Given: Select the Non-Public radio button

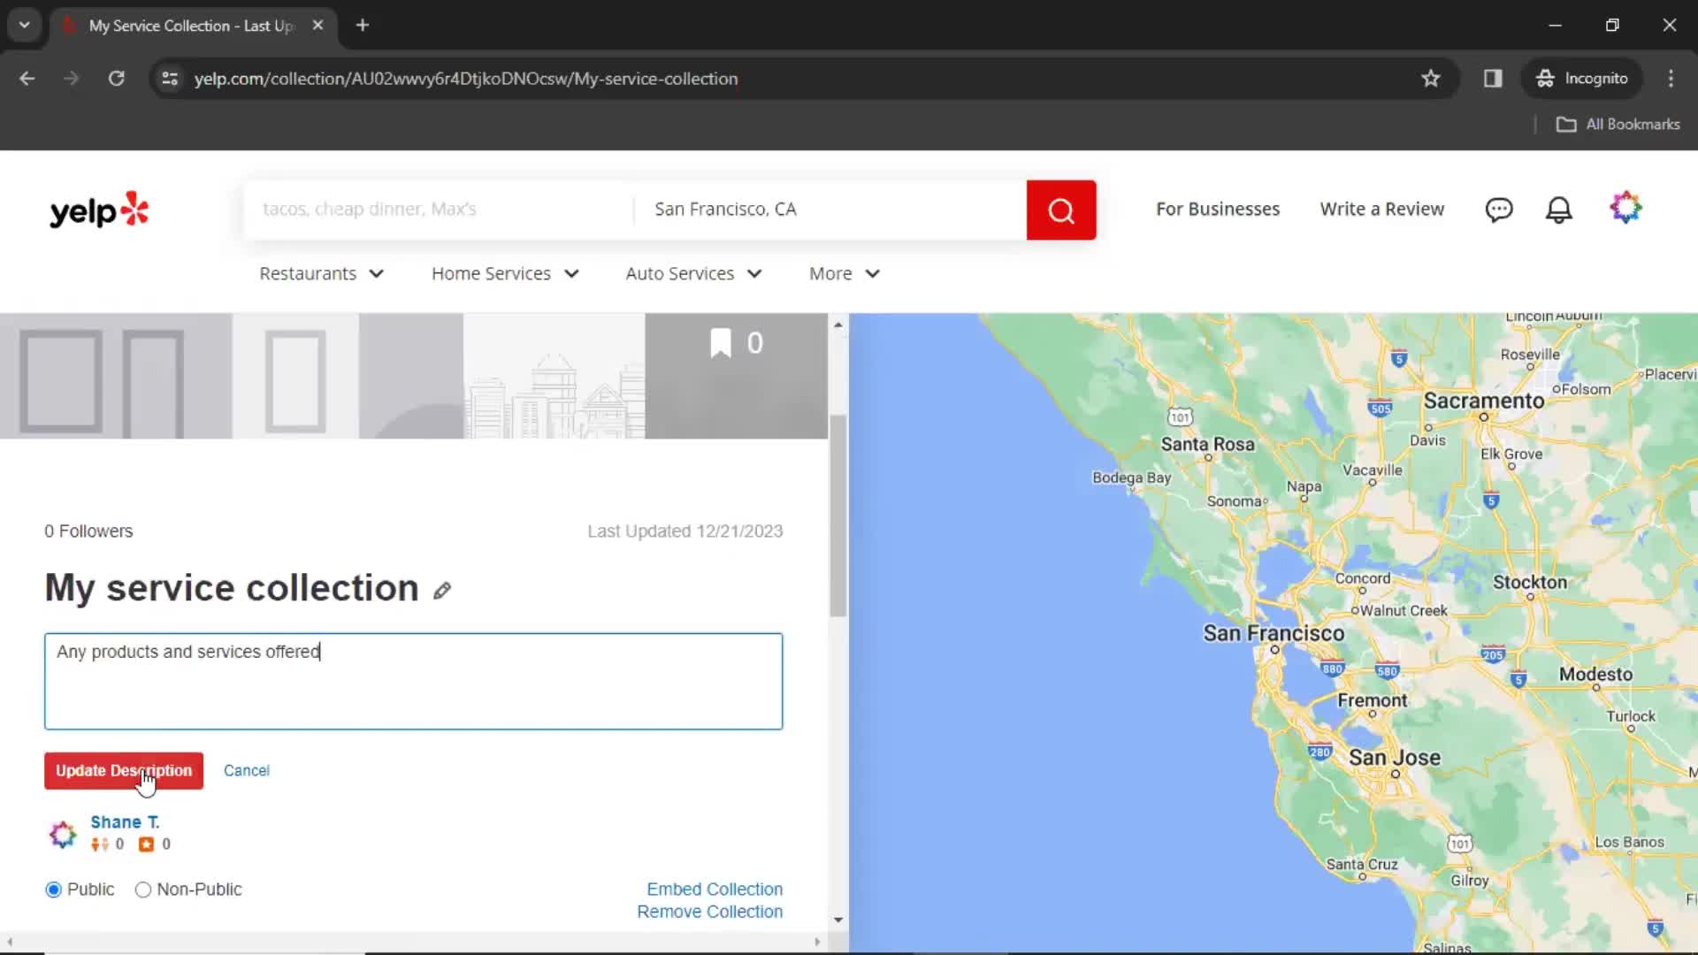Looking at the screenshot, I should point(142,890).
